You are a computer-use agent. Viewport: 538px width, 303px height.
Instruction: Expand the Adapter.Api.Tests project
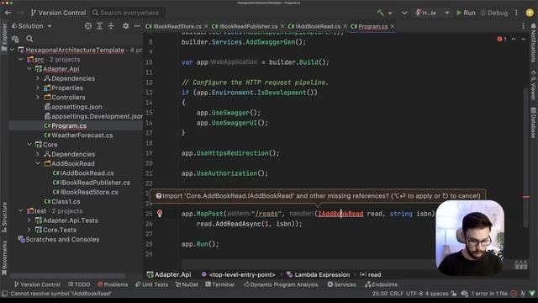29,221
